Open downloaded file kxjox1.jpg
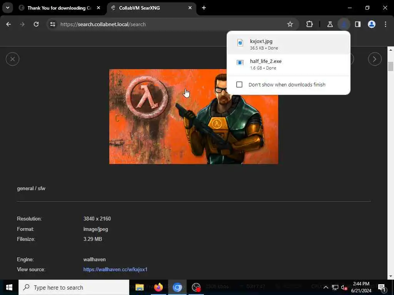Viewport: 394px width, 295px height. pyautogui.click(x=288, y=44)
